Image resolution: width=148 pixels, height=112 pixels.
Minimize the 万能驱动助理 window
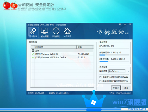point(125,24)
